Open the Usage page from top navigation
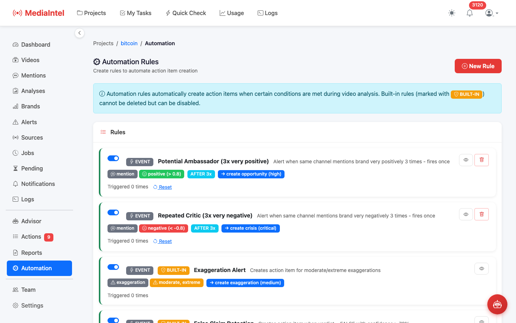This screenshot has height=323, width=516. tap(231, 13)
